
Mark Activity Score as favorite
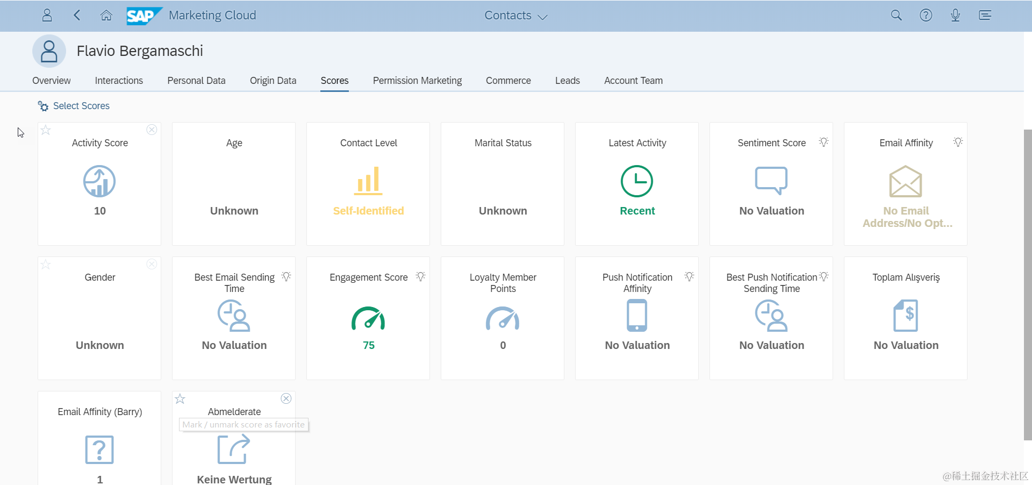point(46,130)
